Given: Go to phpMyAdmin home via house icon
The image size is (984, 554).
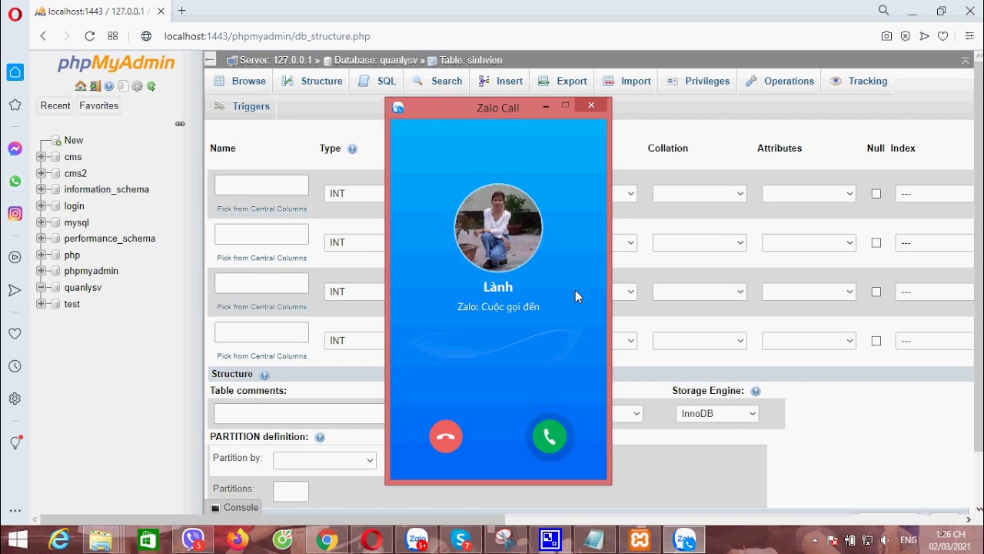Looking at the screenshot, I should pyautogui.click(x=81, y=86).
